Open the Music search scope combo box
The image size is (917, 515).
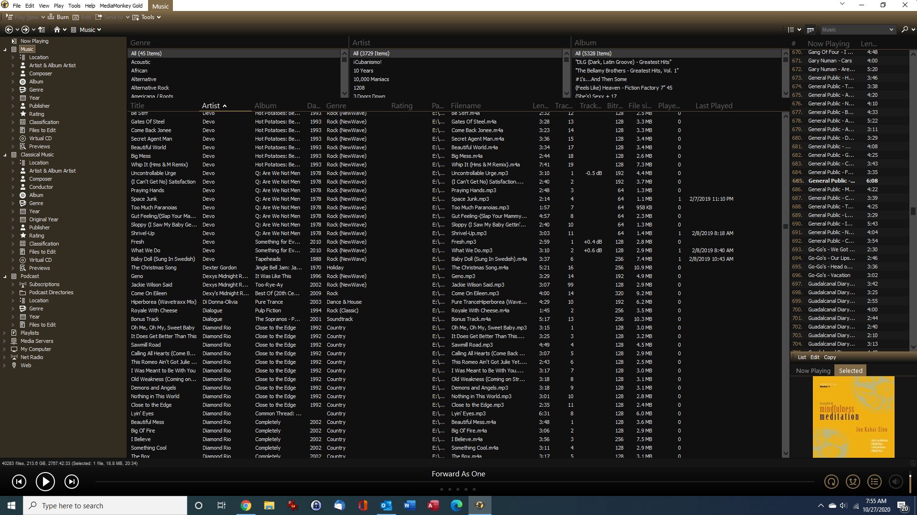pyautogui.click(x=857, y=30)
